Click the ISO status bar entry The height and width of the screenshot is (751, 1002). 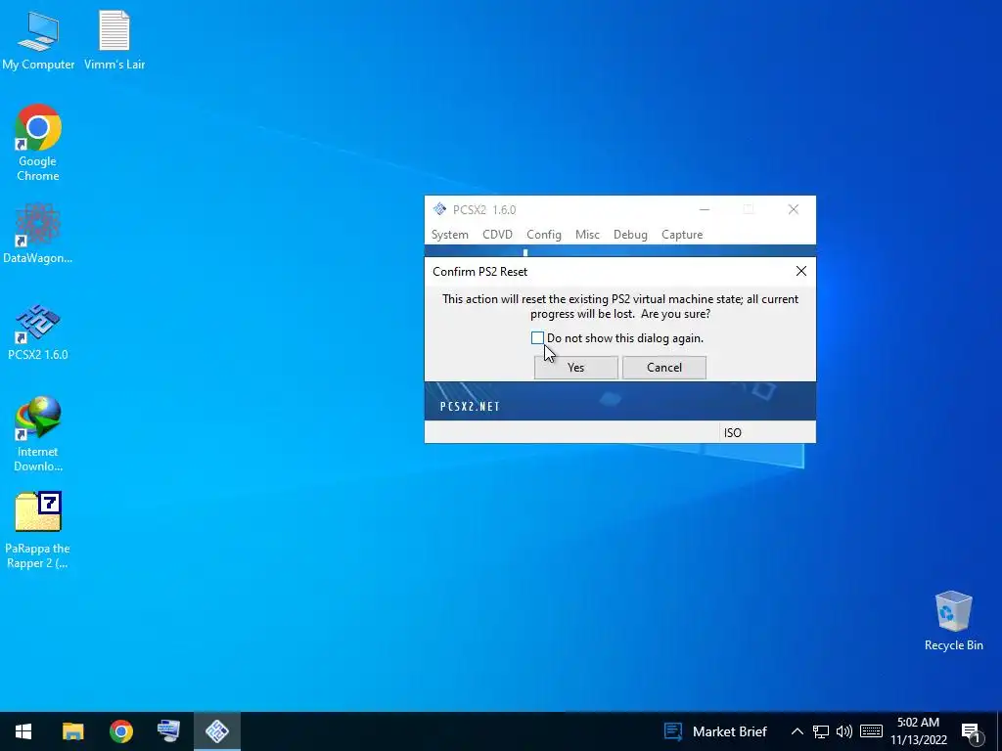tap(732, 433)
